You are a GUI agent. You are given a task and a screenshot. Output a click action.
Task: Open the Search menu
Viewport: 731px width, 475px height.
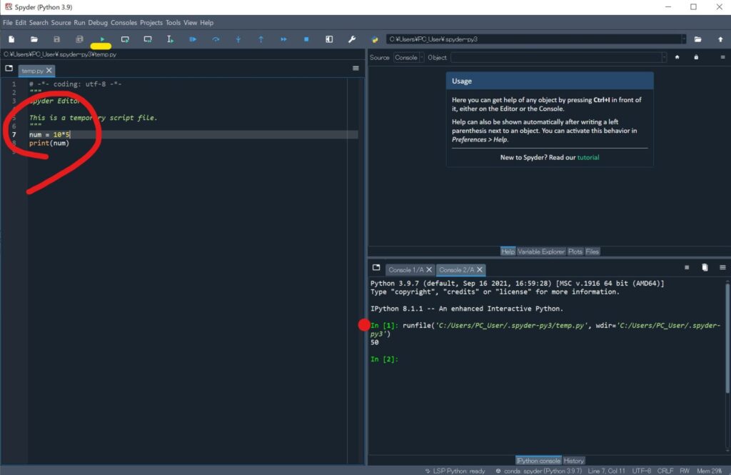click(x=39, y=22)
